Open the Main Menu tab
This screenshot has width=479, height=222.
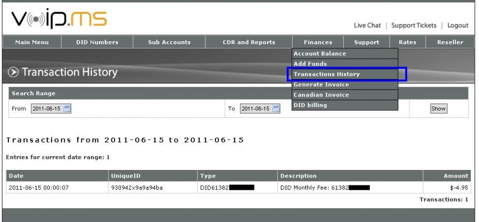32,42
